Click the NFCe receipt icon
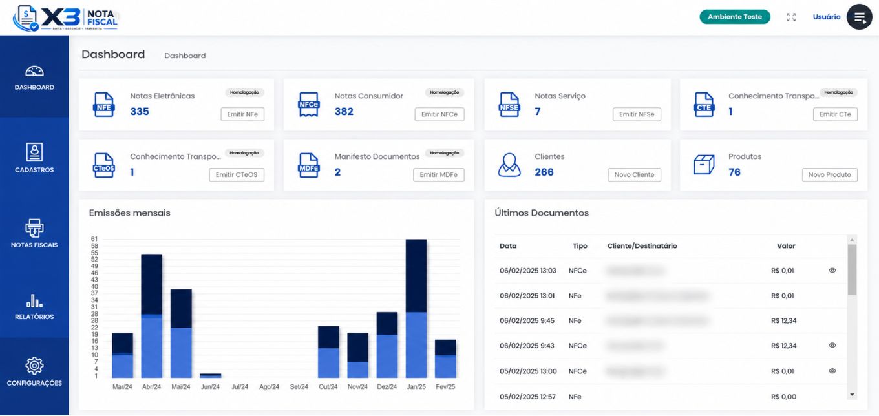This screenshot has width=879, height=416. pos(308,105)
